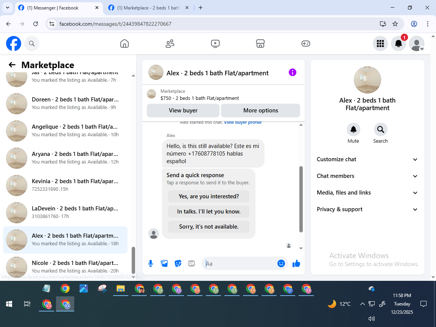436x327 pixels.
Task: Open Nicole's apartment conversation
Action: tap(65, 266)
